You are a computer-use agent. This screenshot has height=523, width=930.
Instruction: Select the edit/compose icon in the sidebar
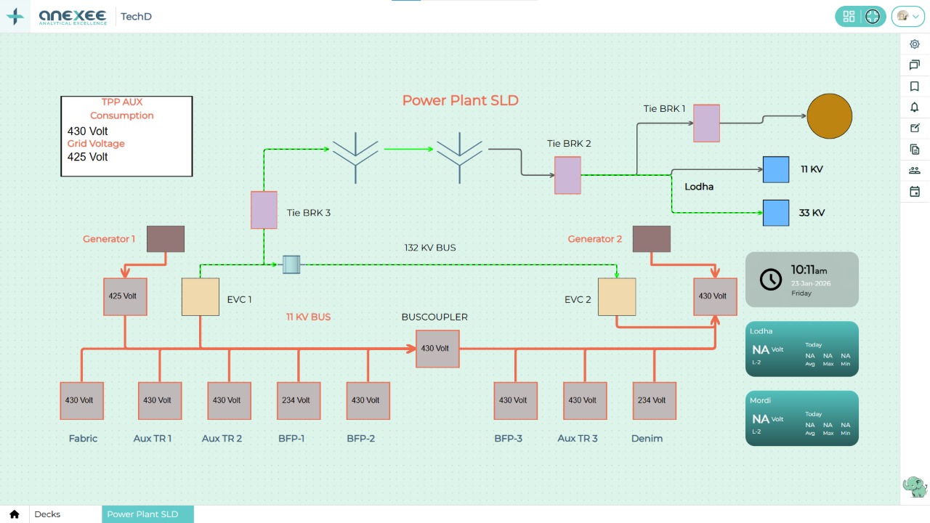coord(914,128)
